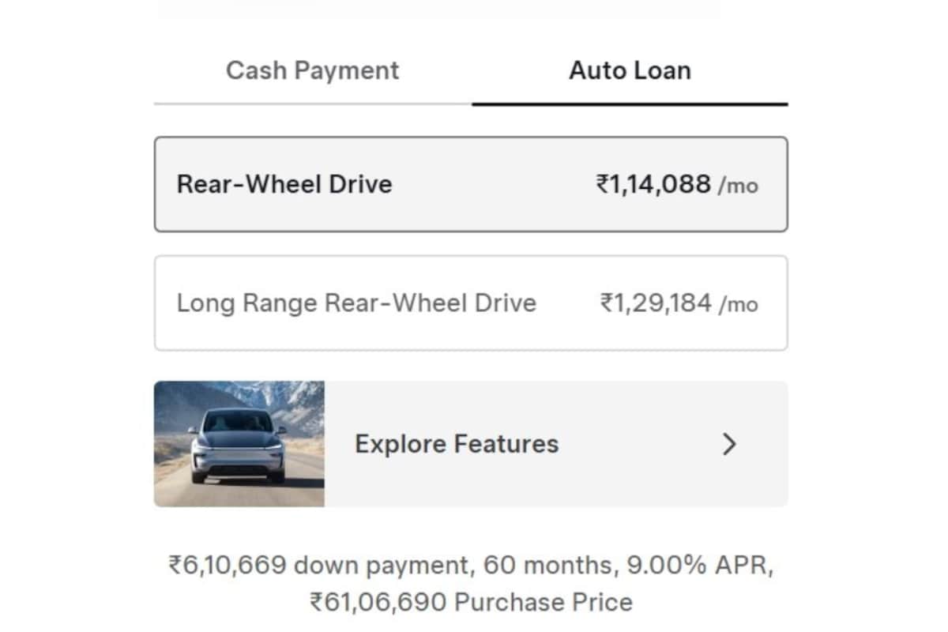Image resolution: width=948 pixels, height=632 pixels.
Task: Click the Explore Features chevron arrow
Action: [x=729, y=445]
